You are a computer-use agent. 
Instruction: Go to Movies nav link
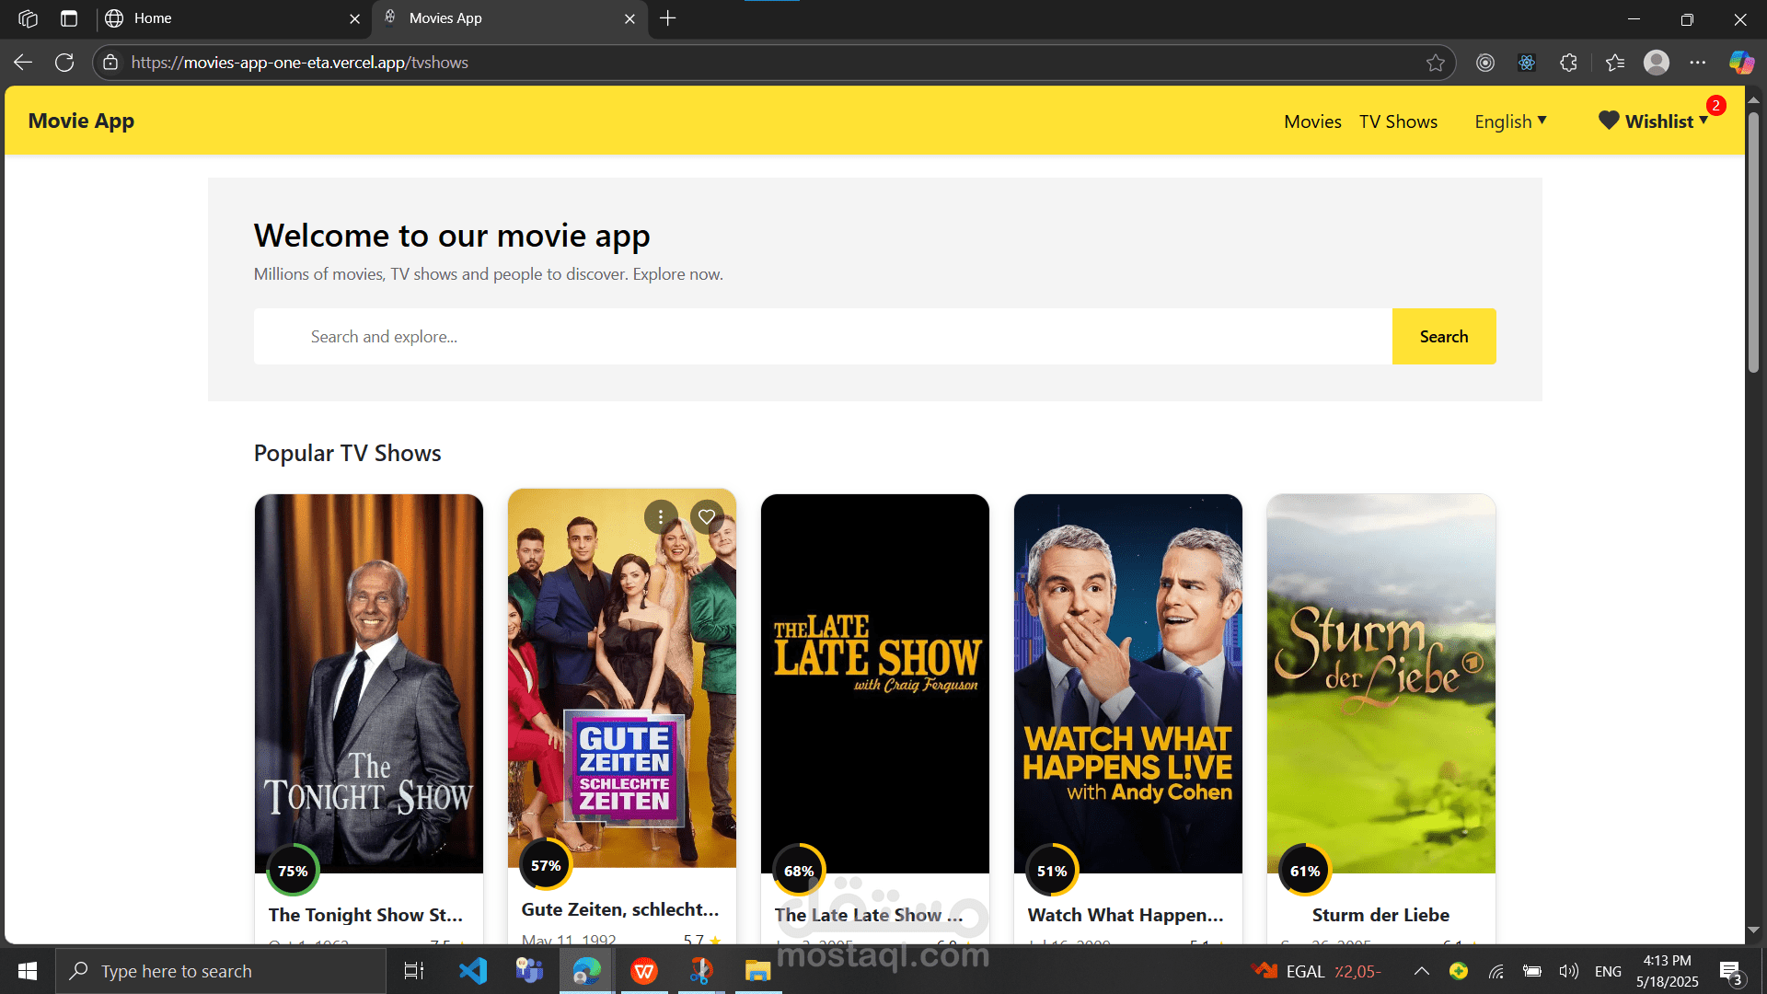click(1312, 121)
